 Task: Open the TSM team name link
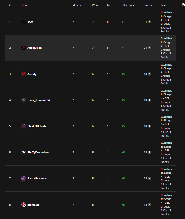point(30,22)
